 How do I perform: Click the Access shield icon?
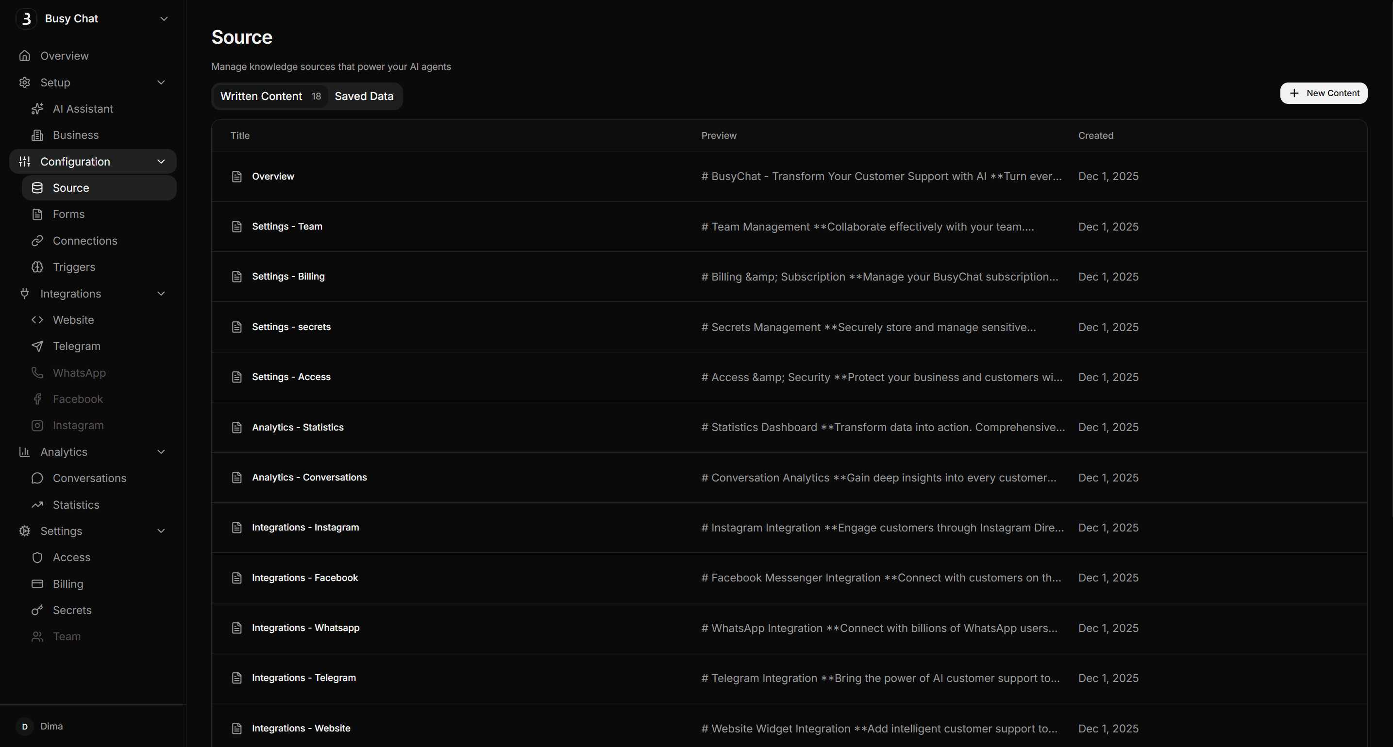(37, 557)
